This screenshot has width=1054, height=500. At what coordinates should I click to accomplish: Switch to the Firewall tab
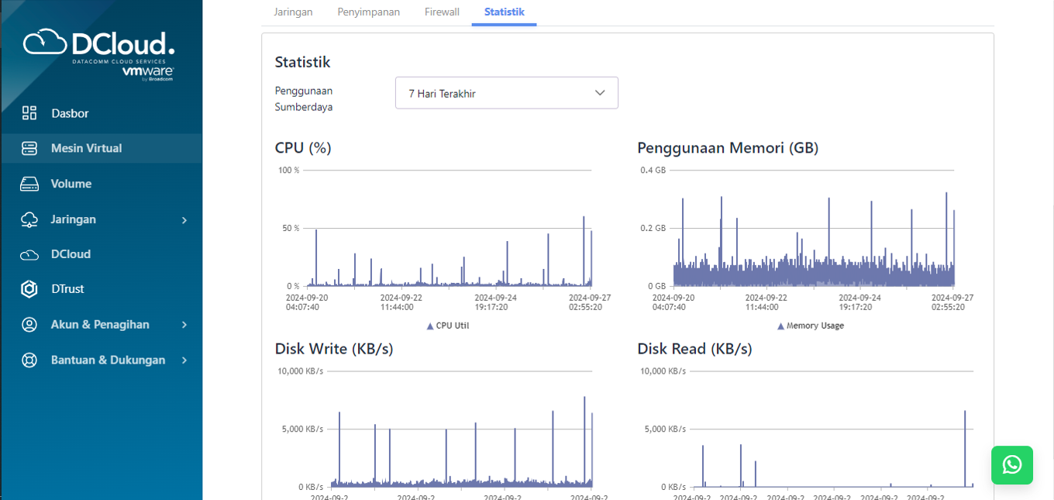(442, 12)
